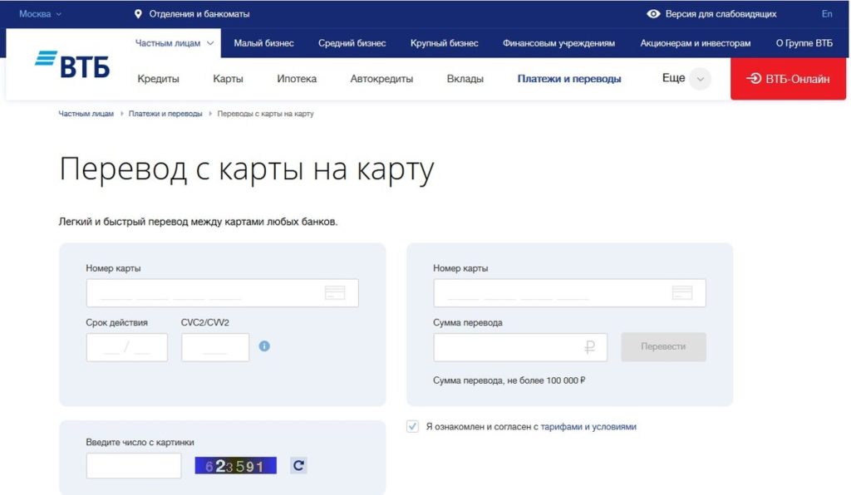Focus the CVC2/CVV2 field
This screenshot has width=851, height=495.
(215, 347)
